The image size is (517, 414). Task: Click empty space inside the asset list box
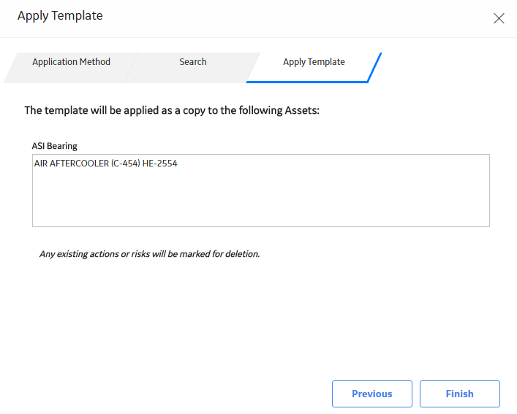tap(261, 201)
